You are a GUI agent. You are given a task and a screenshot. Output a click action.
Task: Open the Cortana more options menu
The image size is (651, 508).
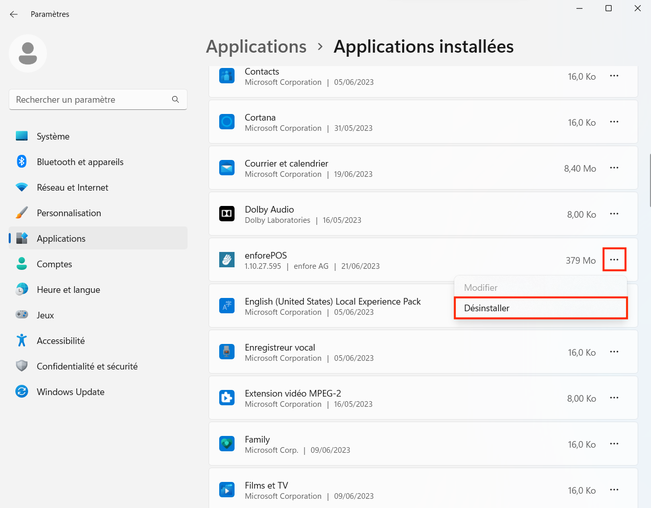614,122
